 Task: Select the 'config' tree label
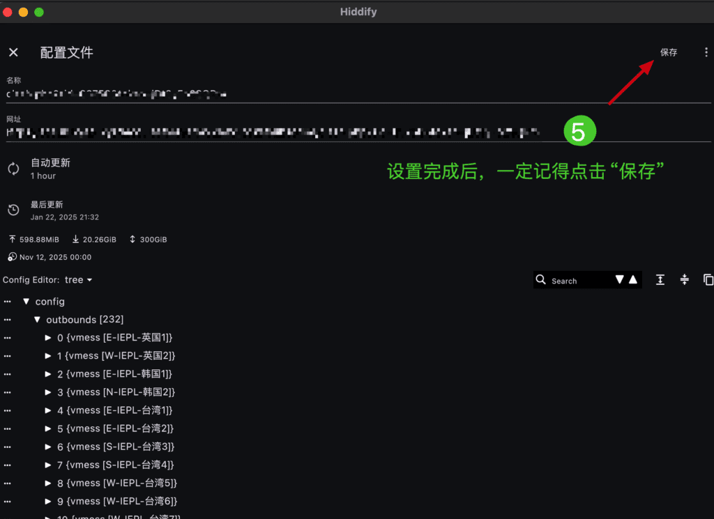point(50,302)
